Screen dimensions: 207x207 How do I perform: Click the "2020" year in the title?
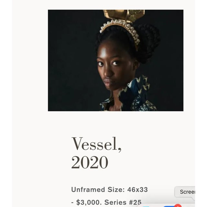[90, 162]
